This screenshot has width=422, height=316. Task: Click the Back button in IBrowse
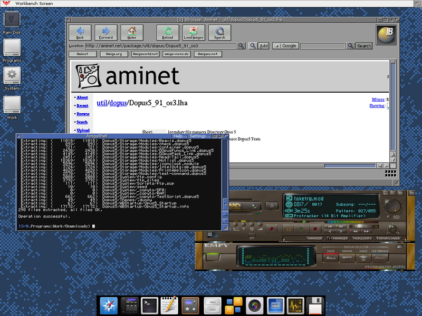click(80, 33)
